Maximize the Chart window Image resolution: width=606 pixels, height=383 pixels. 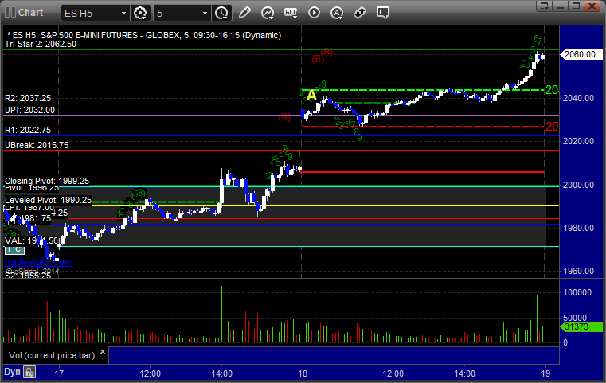(576, 6)
